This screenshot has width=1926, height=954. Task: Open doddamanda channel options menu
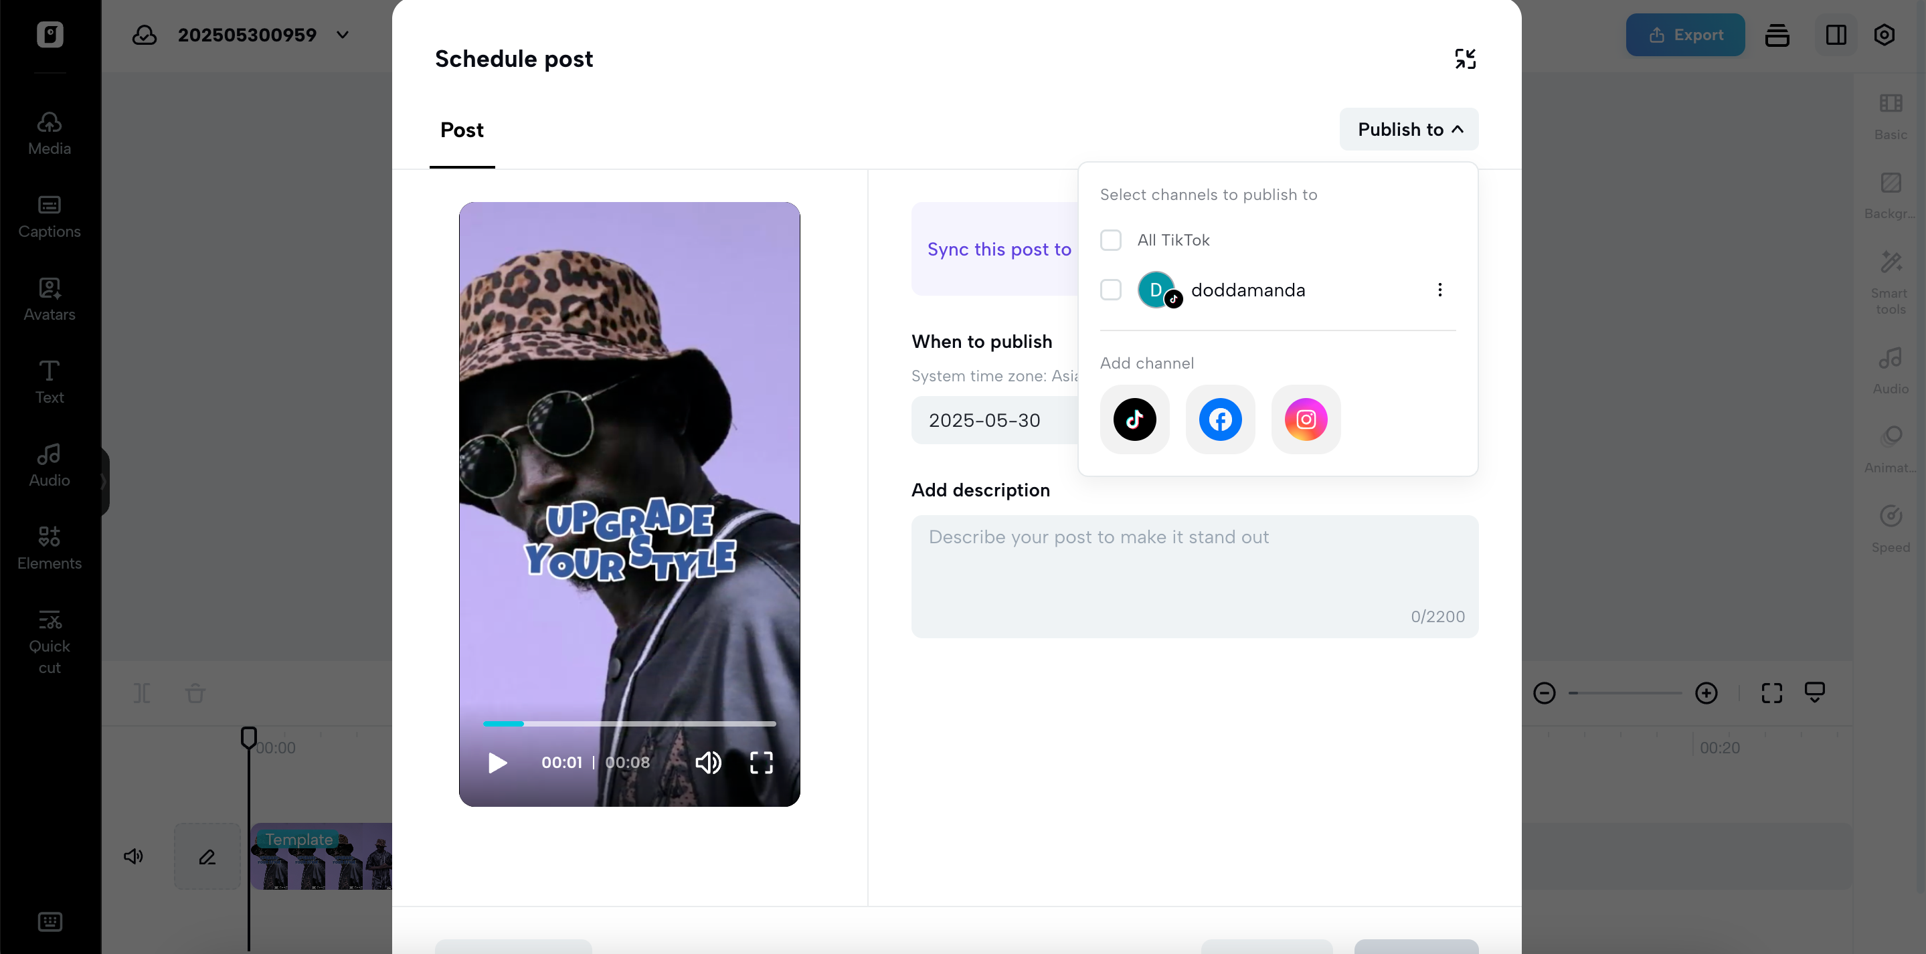pos(1439,290)
